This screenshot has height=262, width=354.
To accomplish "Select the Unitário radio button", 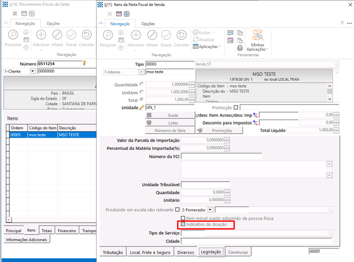I will point(141,92).
